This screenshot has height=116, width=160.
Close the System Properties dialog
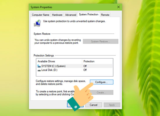(x=118, y=7)
